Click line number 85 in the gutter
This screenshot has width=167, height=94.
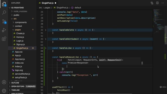click(x=42, y=66)
